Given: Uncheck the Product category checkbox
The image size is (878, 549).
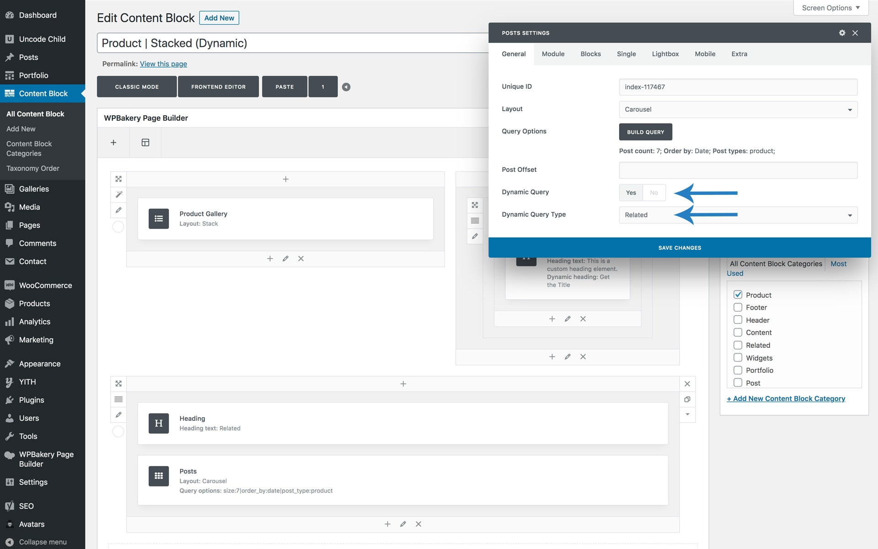Looking at the screenshot, I should [x=738, y=295].
